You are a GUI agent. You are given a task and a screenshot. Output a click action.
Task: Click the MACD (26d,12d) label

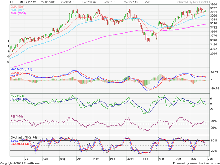click(x=21, y=69)
